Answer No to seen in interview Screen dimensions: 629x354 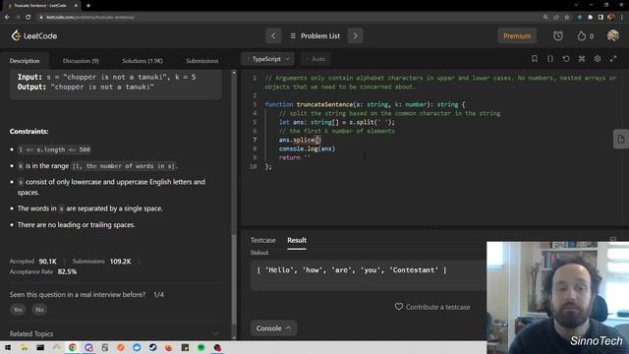(x=39, y=310)
